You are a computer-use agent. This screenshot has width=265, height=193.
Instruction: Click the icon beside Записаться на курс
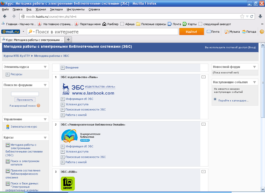pyautogui.click(x=8, y=127)
